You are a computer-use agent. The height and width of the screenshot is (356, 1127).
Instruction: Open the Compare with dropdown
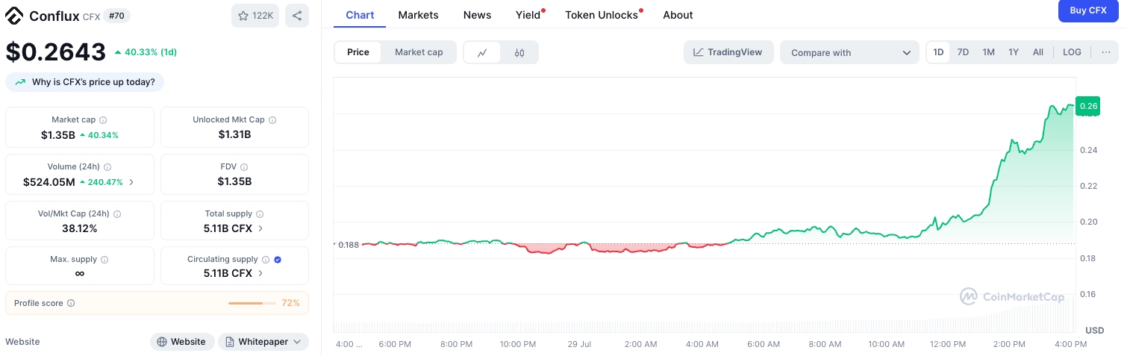tap(849, 53)
